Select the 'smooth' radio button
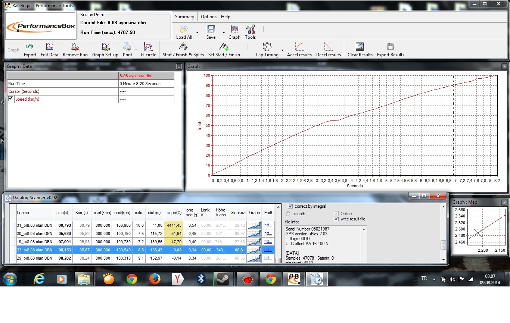 click(x=288, y=214)
